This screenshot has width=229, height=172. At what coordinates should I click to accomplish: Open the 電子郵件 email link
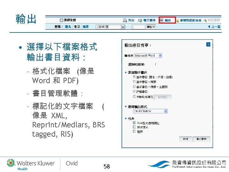point(149,20)
